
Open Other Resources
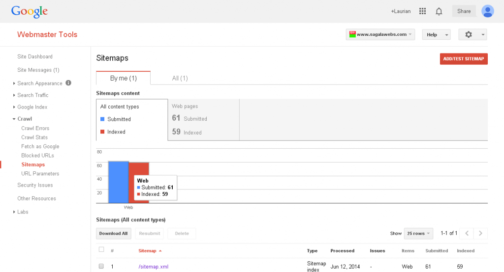(36, 198)
